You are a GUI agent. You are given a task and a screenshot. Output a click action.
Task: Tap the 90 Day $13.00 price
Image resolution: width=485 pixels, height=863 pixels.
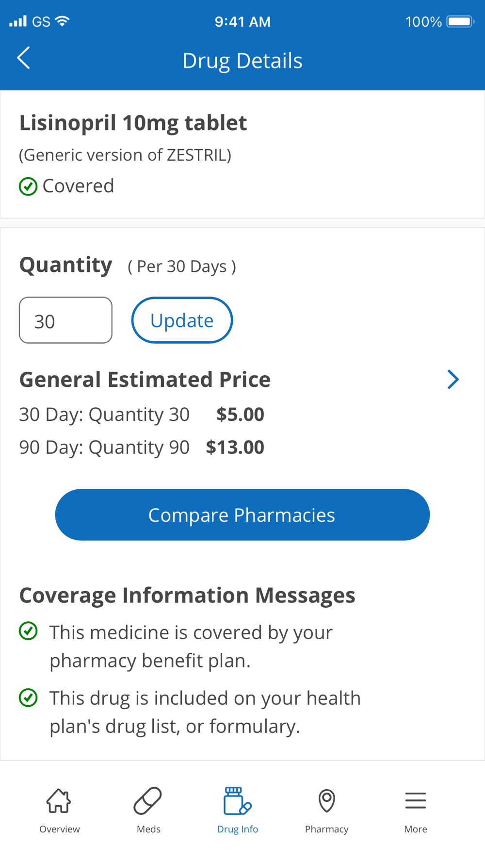click(x=235, y=447)
